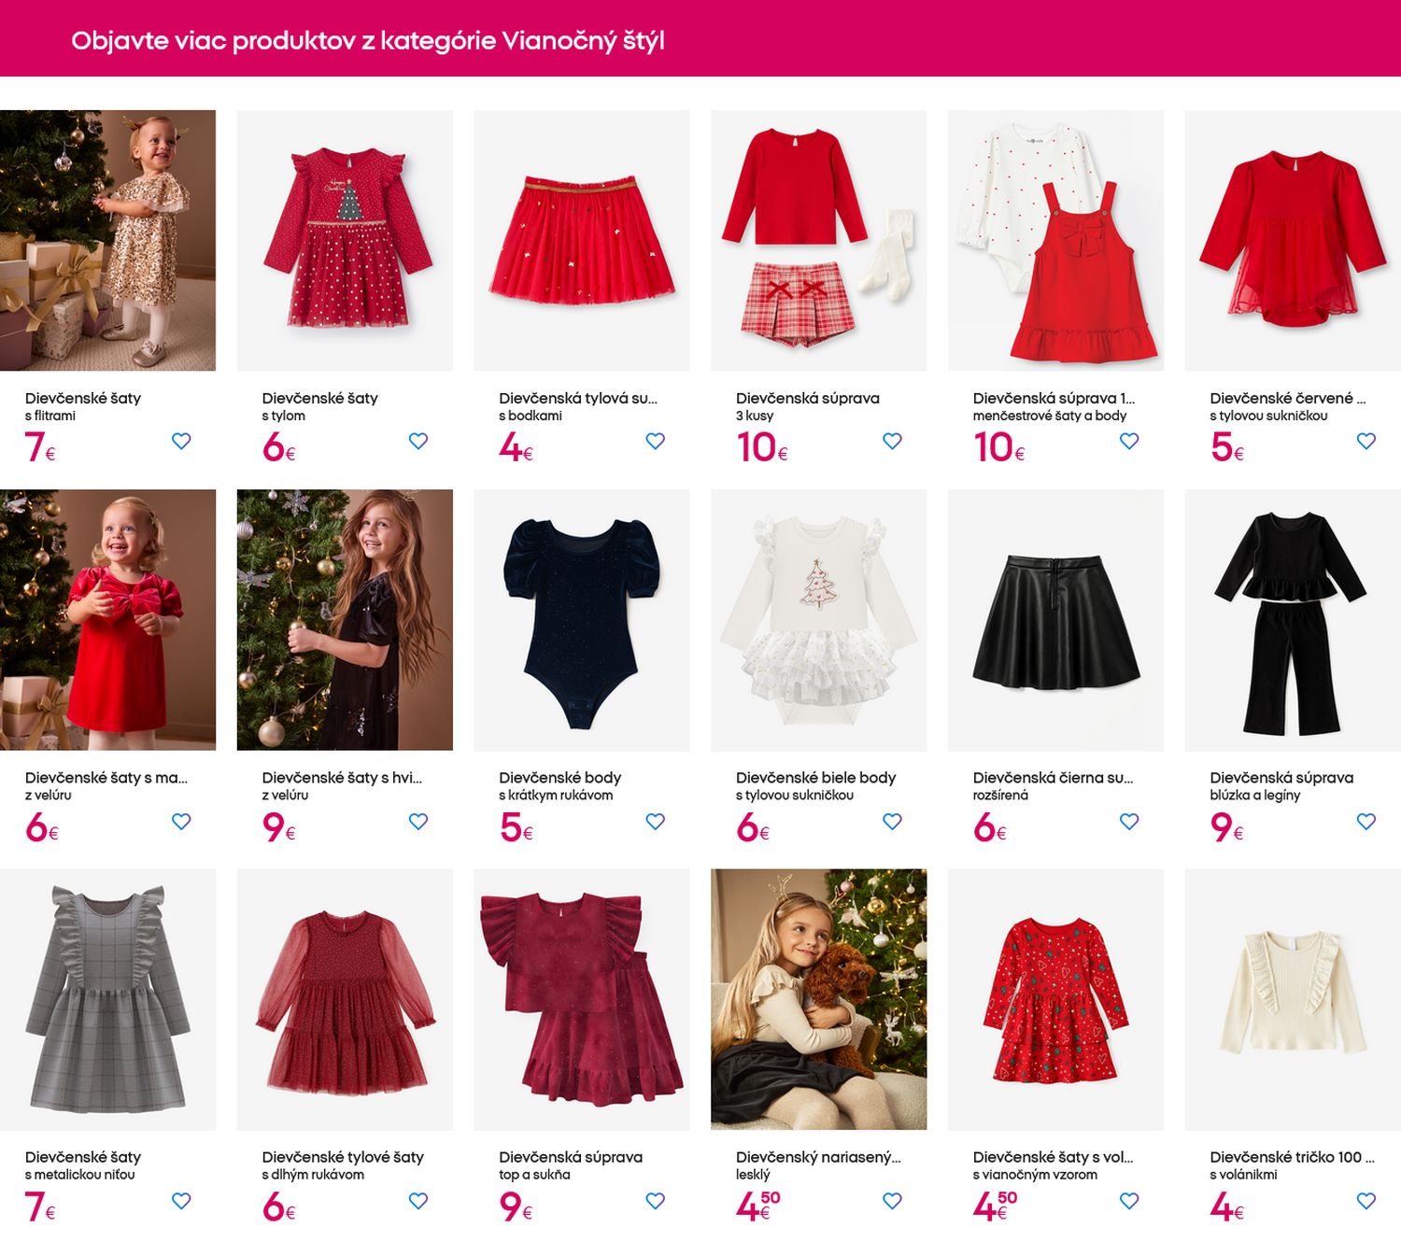Add the 3 kusy súprava to wishlist
This screenshot has width=1401, height=1241.
[892, 441]
